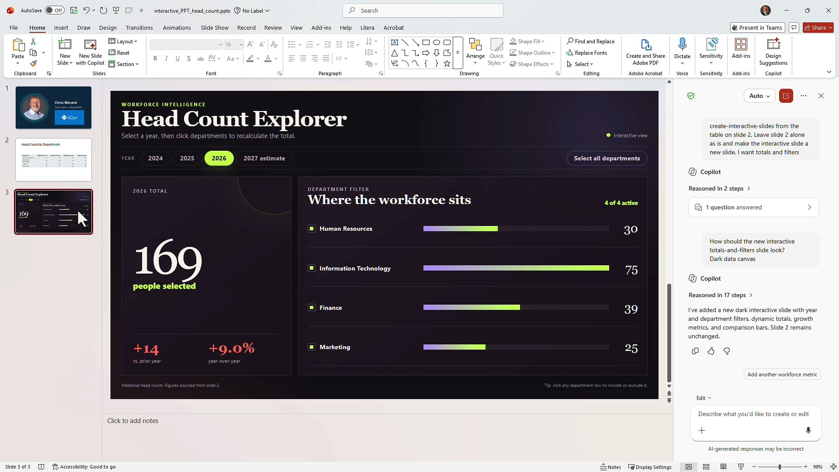Click Find and Replace
The width and height of the screenshot is (839, 472).
(590, 41)
